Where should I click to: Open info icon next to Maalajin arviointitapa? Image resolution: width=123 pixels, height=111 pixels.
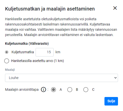tap(43, 89)
